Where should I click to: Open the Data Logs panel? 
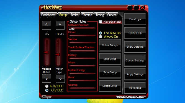coord(135,19)
